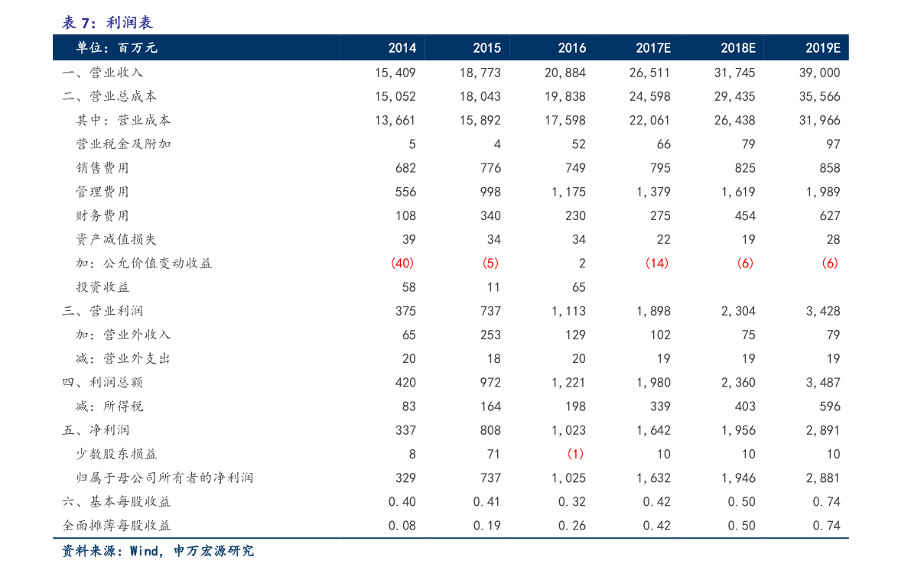Select the 2014 column header

click(x=402, y=48)
